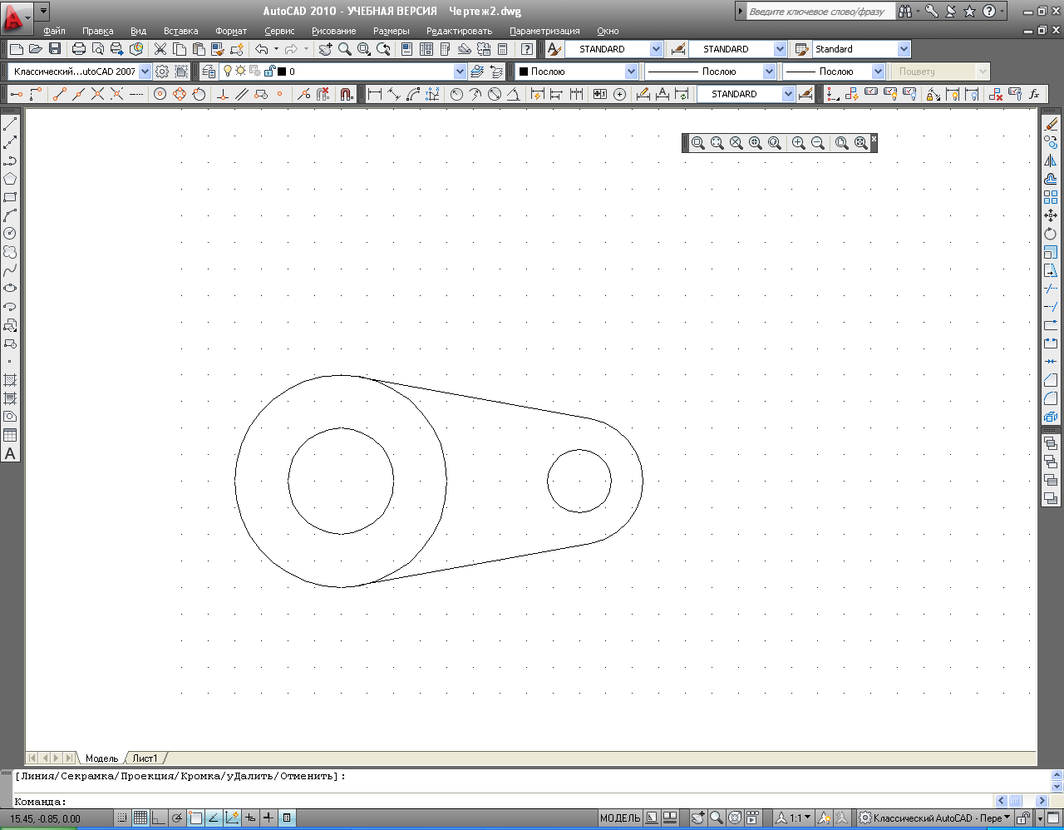Click the Zoom Extents icon in floating toolbar
The image size is (1064, 830).
(x=861, y=143)
